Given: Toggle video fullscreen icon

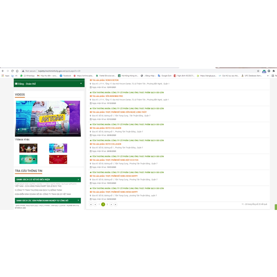Looking at the screenshot, I should pyautogui.click(x=71, y=129).
